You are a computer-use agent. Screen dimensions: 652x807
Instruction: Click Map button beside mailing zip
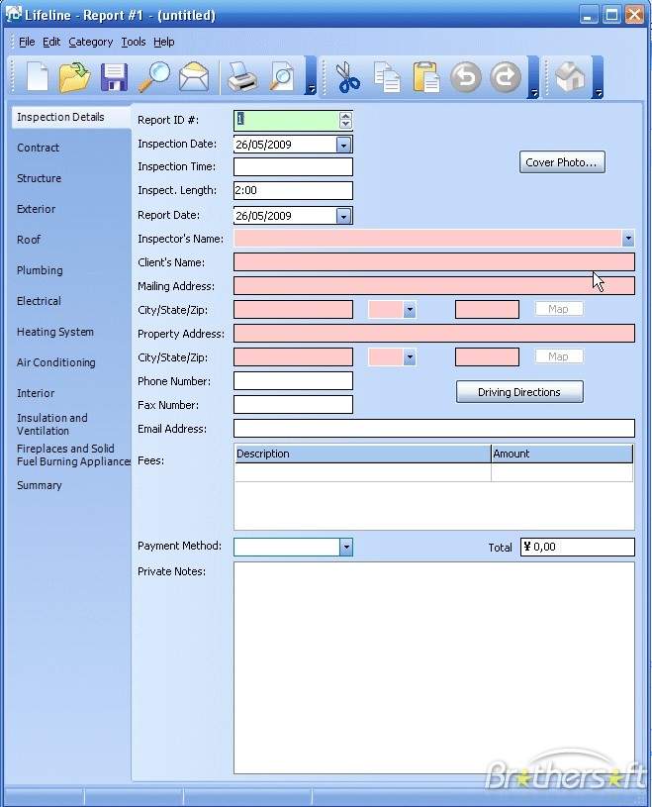pyautogui.click(x=559, y=309)
